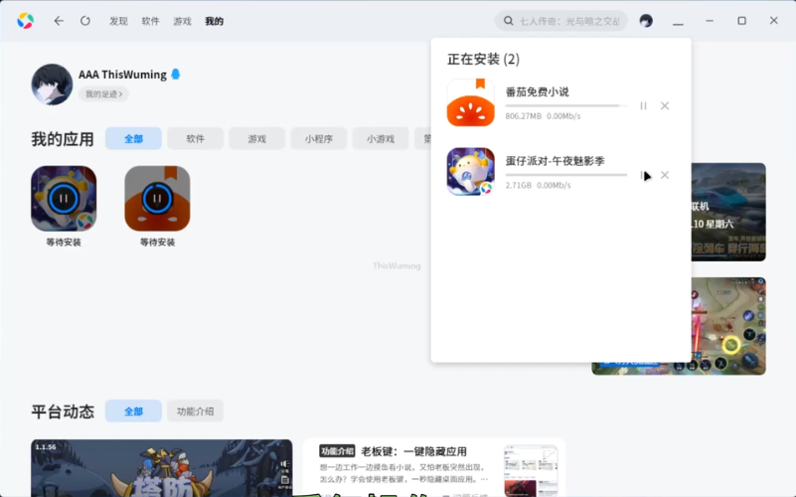Go back with the left arrow
Screen dimensions: 796x497
(59, 21)
